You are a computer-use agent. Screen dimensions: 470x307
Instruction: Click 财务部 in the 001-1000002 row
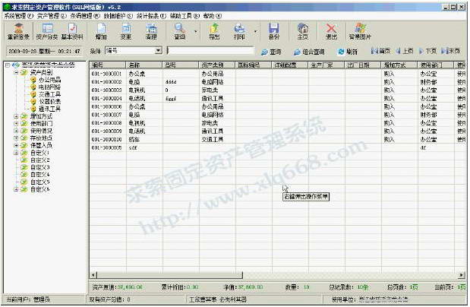coord(428,81)
